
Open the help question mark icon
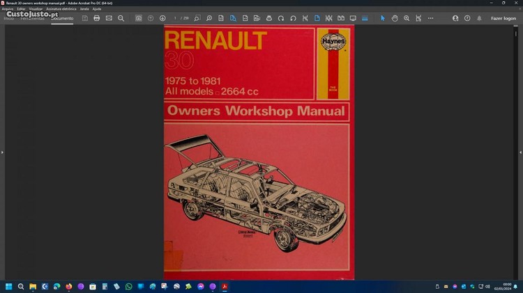click(x=467, y=18)
